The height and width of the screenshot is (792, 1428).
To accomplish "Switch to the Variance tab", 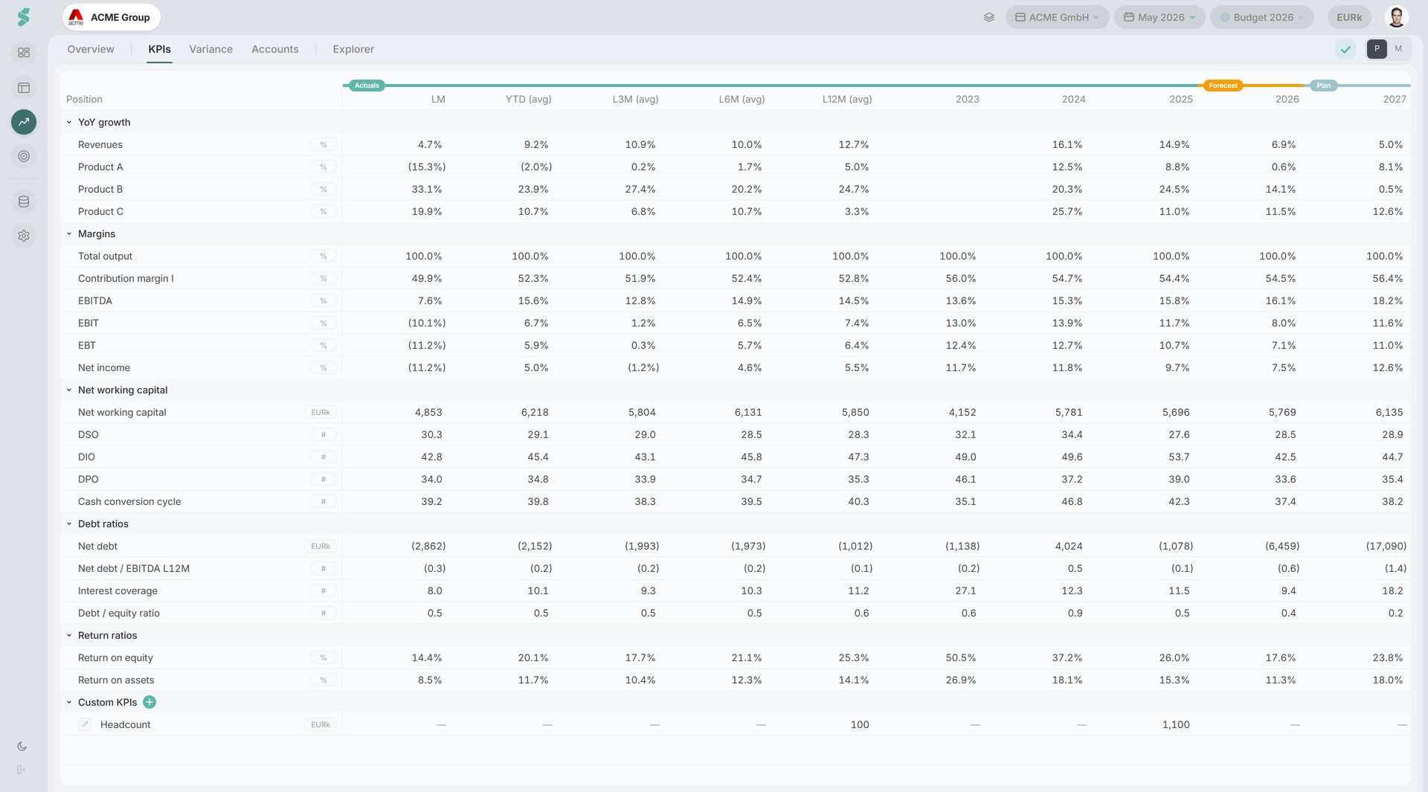I will pyautogui.click(x=210, y=49).
